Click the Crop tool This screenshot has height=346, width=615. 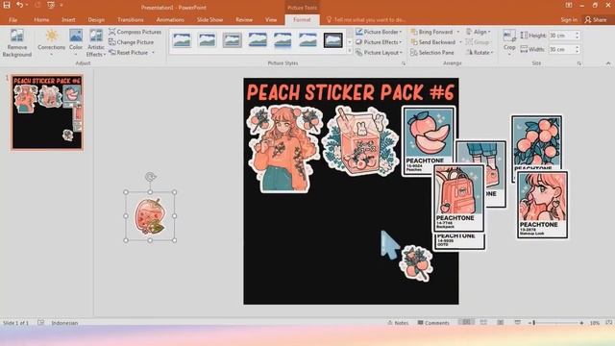[x=509, y=41]
